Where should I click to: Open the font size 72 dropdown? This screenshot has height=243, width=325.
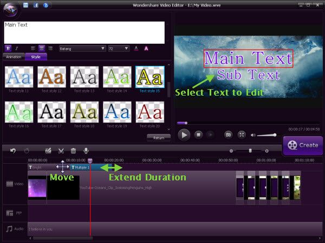(119, 49)
